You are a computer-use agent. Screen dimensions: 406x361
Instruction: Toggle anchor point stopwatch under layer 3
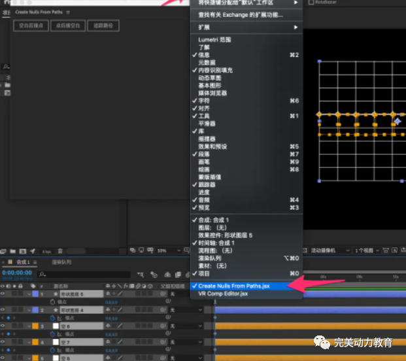[x=52, y=334]
